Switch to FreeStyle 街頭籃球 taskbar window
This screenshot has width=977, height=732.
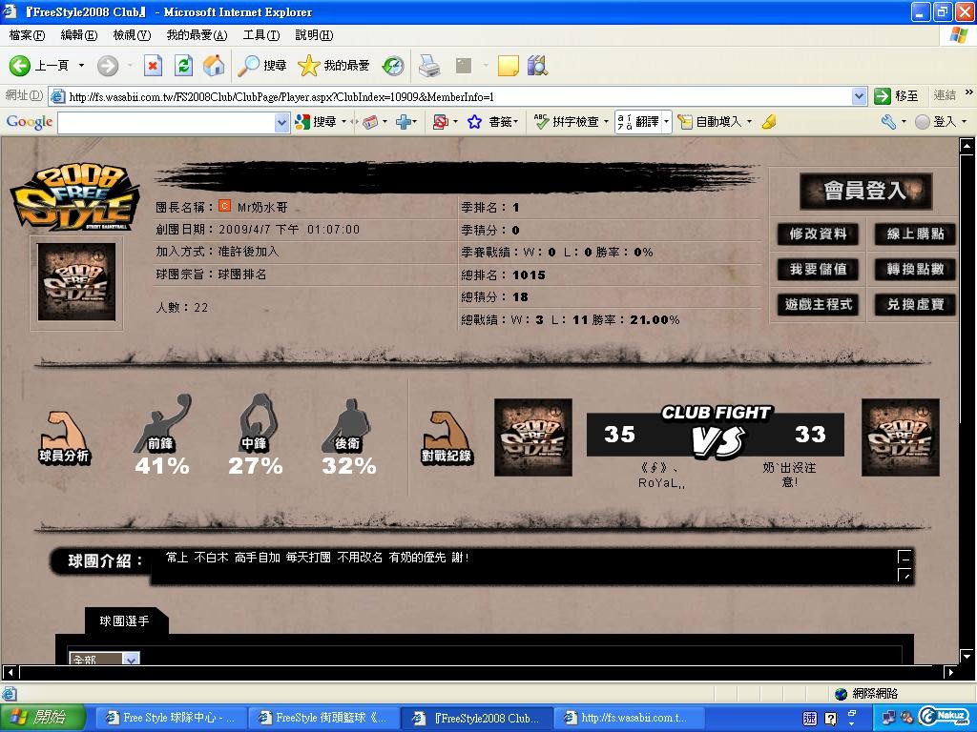click(323, 718)
